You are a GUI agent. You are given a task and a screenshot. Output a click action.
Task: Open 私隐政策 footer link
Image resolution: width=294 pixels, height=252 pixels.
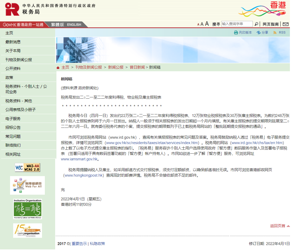pos(97,244)
